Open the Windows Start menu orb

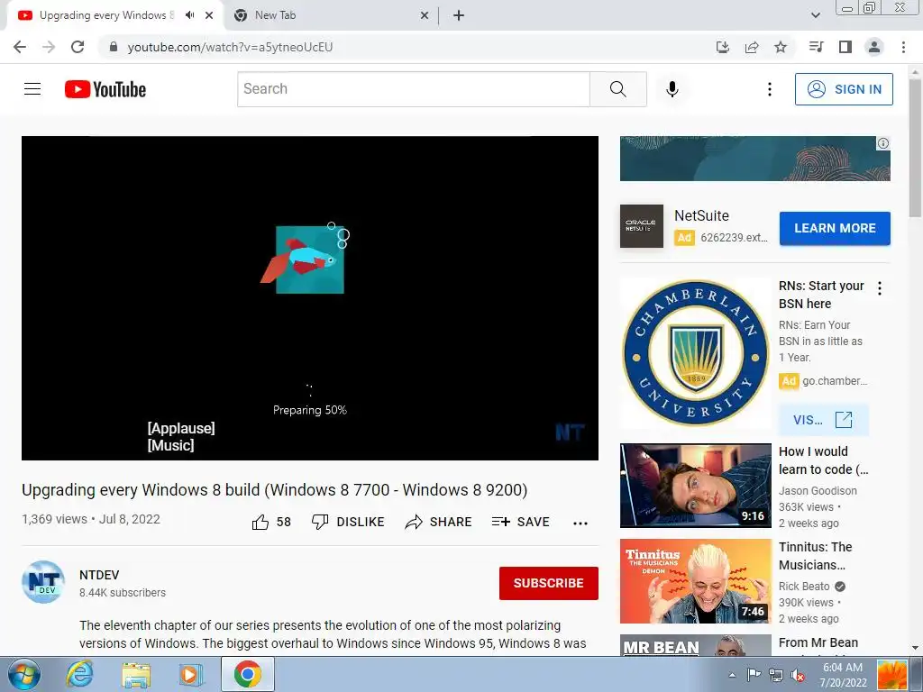coord(23,674)
